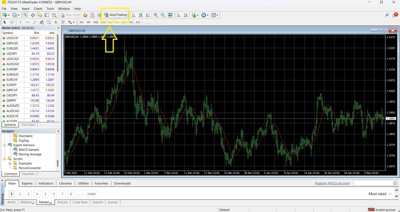Toggle Chart Shift

tap(186, 15)
